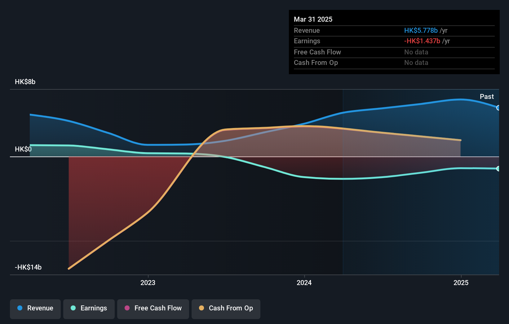This screenshot has width=509, height=324.
Task: Click the Cash From Op No data value
Action: 416,62
